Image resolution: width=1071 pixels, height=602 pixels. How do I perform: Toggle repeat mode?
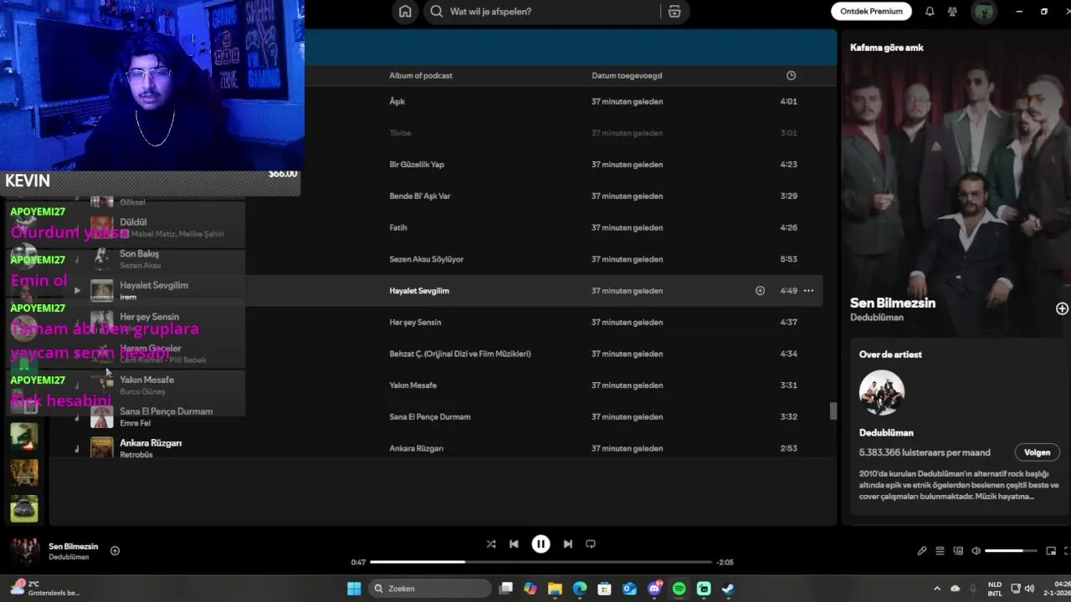591,543
